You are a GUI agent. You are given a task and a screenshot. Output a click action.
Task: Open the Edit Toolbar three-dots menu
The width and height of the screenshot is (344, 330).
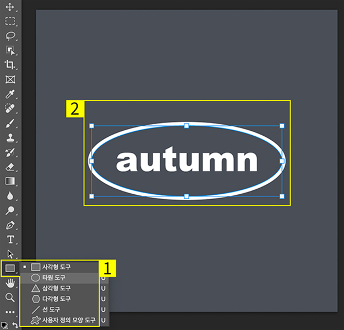[x=10, y=312]
